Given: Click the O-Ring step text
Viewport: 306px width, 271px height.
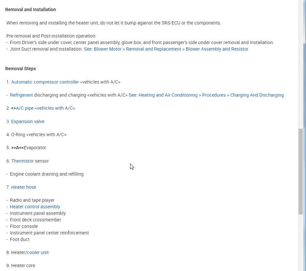Looking at the screenshot, I should tap(39, 135).
